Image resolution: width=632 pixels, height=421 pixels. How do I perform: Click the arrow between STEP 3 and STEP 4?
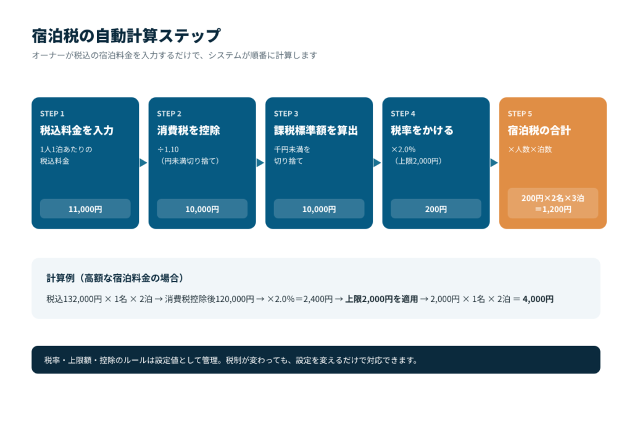pyautogui.click(x=377, y=163)
